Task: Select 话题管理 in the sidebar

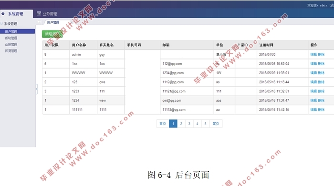Action: 11,44
